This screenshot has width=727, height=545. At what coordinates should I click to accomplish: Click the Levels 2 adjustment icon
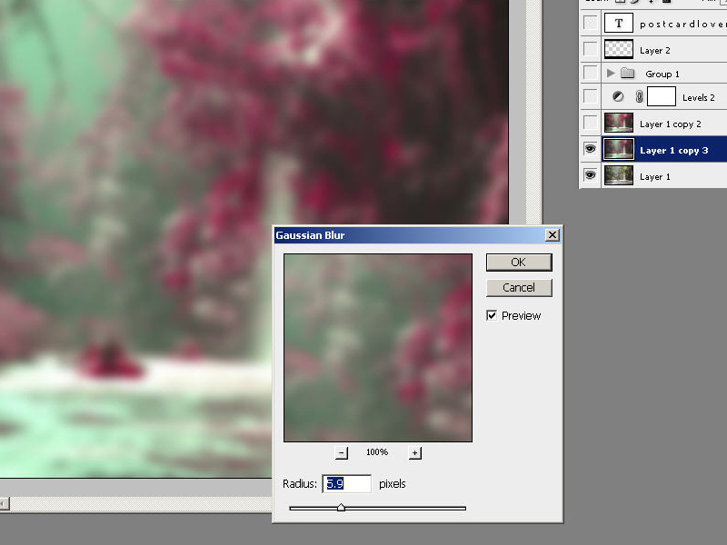pyautogui.click(x=618, y=96)
